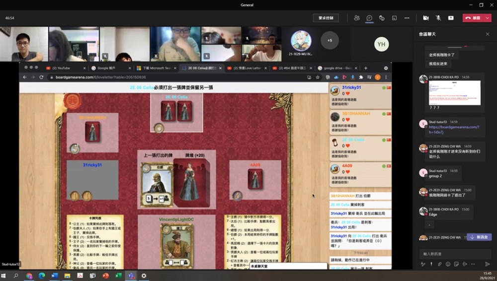Open the browser extensions puzzle icon

[361, 77]
